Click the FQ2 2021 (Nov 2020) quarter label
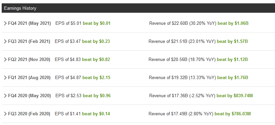Viewport: 275px width, 125px height. click(29, 60)
